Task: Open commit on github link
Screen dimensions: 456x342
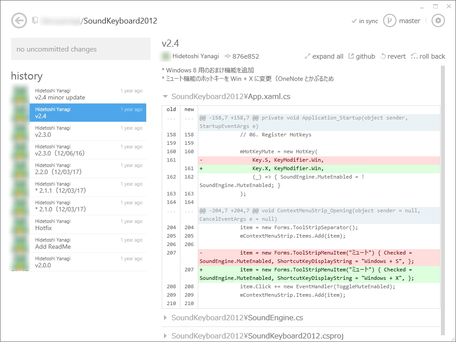Action: [362, 56]
